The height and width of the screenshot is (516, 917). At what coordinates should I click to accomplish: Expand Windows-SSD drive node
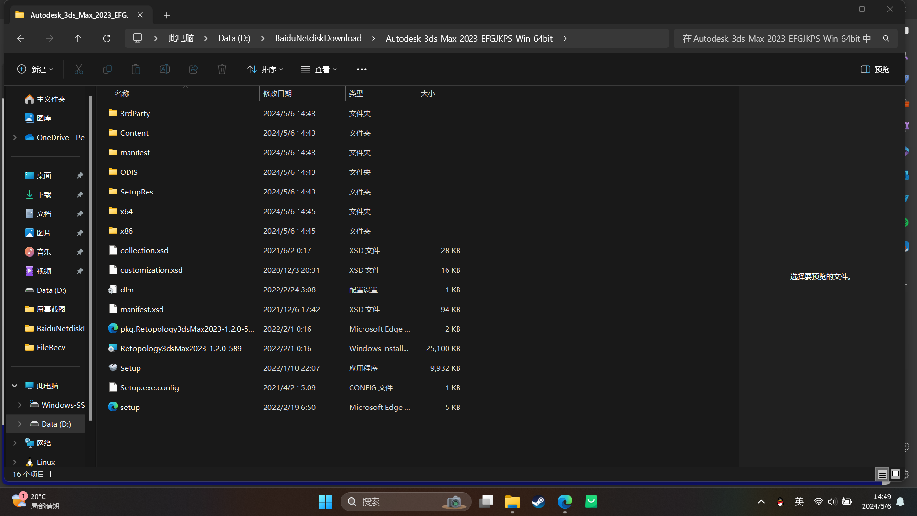20,405
